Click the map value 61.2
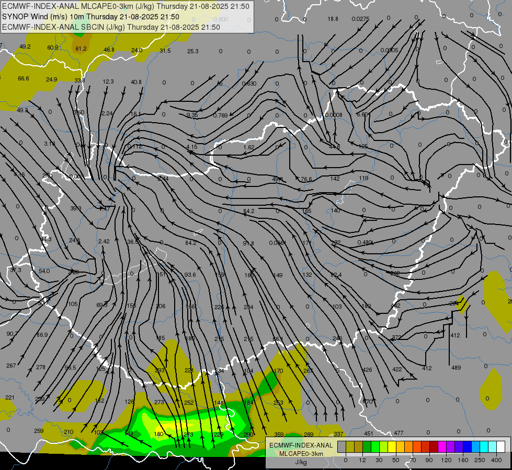Image resolution: width=512 pixels, height=470 pixels. coord(81,49)
